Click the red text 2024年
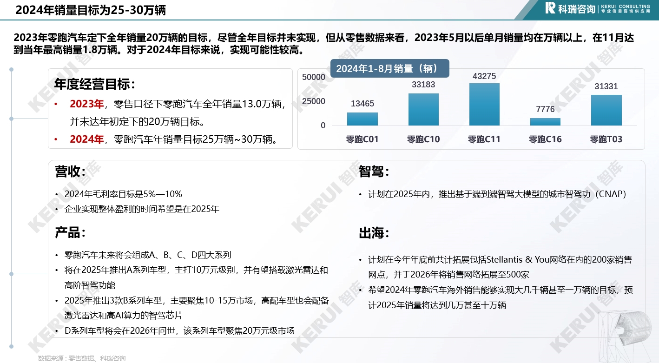The height and width of the screenshot is (363, 659). (87, 139)
